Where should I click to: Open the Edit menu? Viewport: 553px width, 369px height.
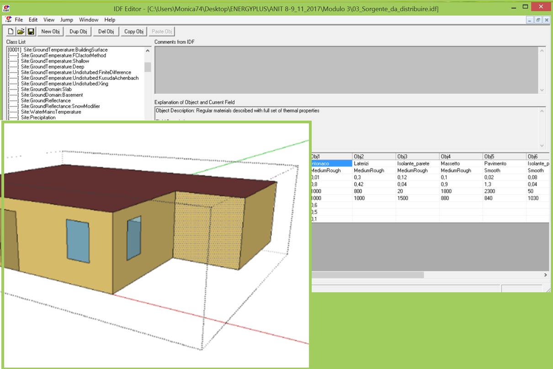(x=33, y=20)
